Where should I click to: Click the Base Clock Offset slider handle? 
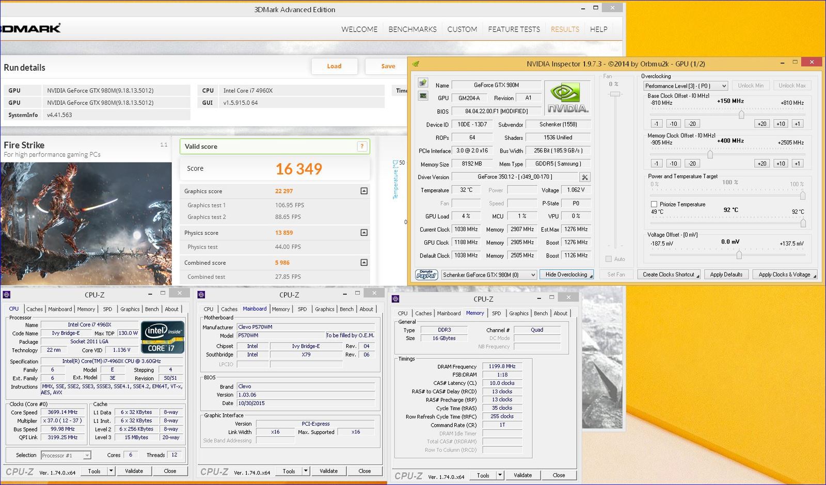[741, 114]
